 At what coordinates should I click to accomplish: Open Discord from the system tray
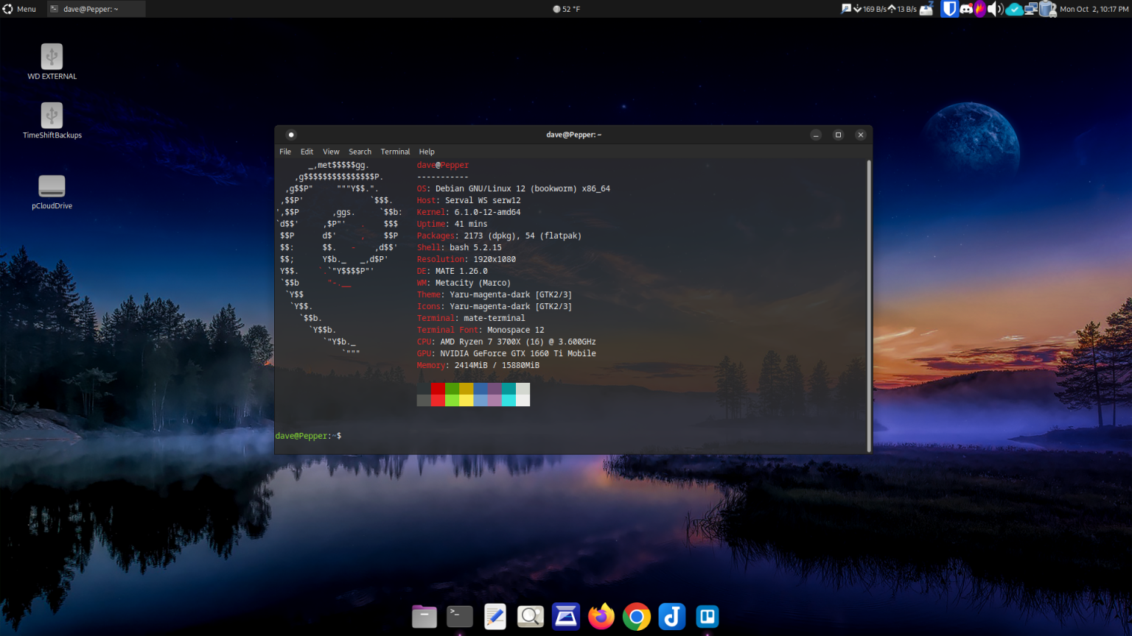(x=965, y=9)
